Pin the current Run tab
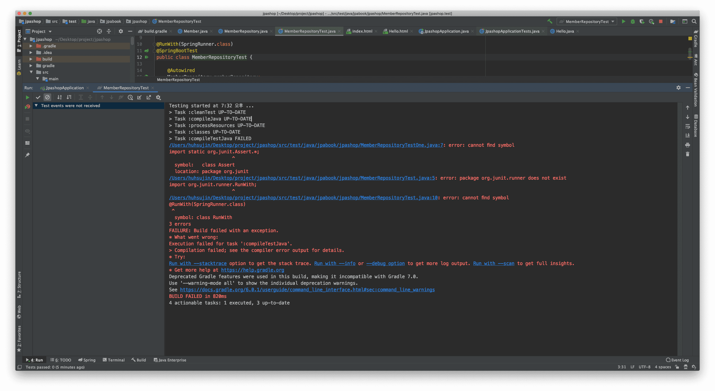 pos(27,155)
